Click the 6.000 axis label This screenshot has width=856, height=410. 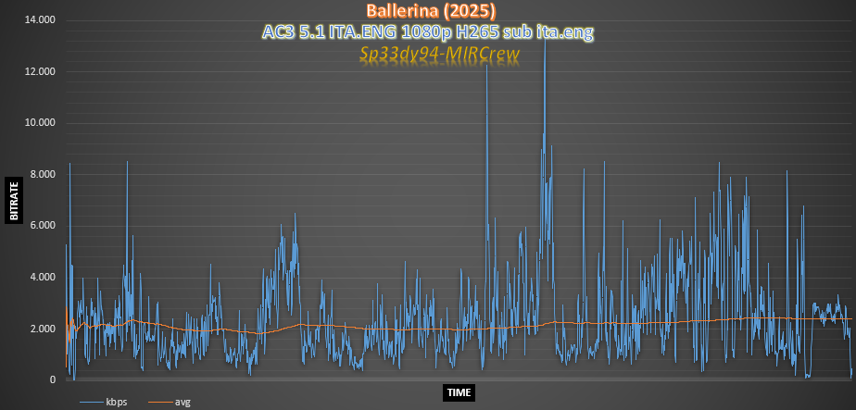click(43, 226)
